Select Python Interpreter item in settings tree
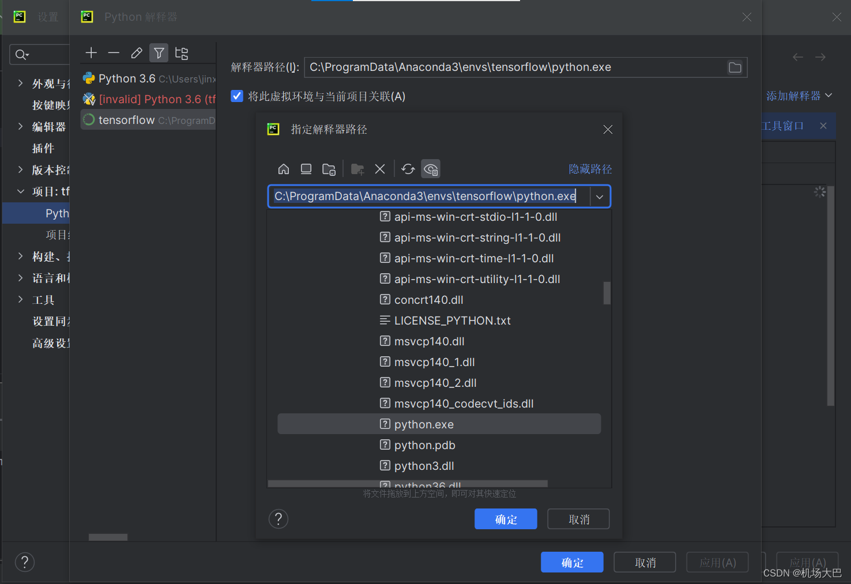This screenshot has height=584, width=851. click(36, 213)
